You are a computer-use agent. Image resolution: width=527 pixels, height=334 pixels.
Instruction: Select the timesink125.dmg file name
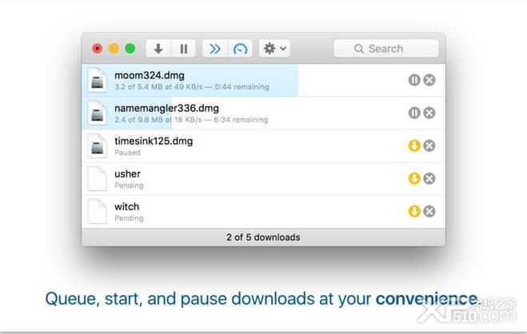click(x=154, y=141)
